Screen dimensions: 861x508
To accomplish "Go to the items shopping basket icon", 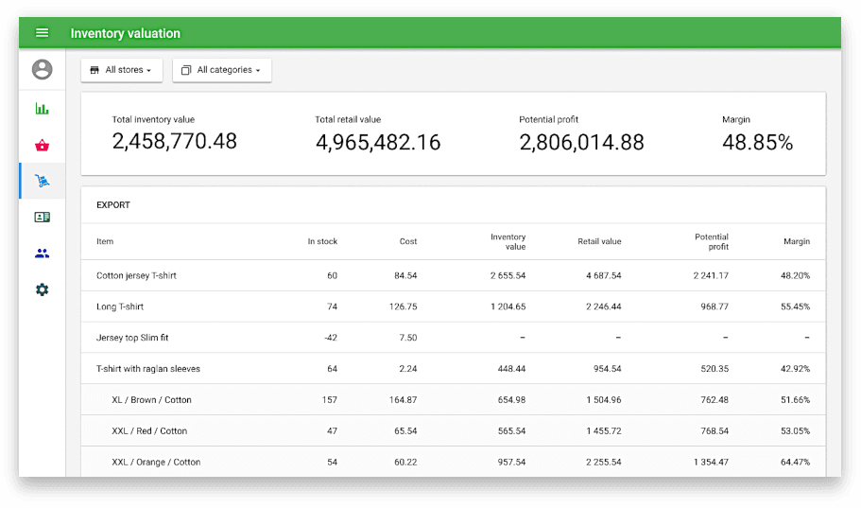I will click(42, 145).
